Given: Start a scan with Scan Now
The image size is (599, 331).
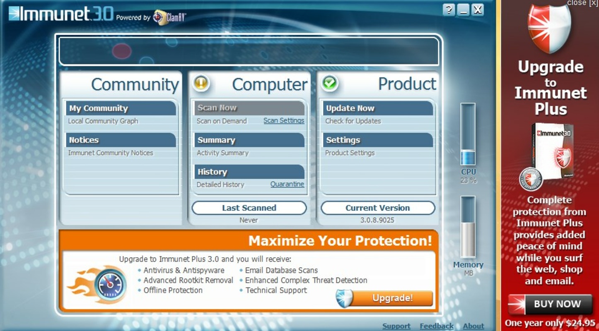Looking at the screenshot, I should tap(249, 108).
